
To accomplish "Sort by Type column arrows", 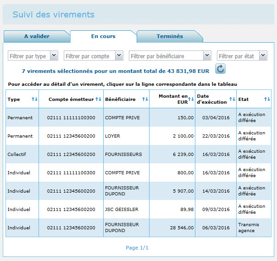I will coord(35,99).
